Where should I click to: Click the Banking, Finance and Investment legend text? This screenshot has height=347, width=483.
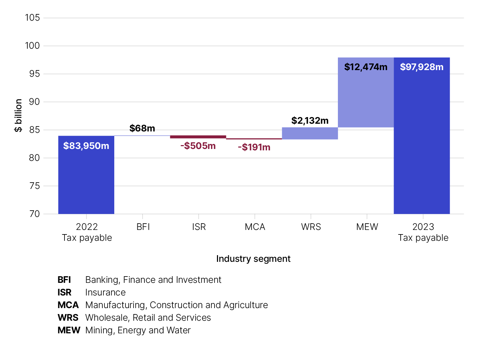coord(153,280)
